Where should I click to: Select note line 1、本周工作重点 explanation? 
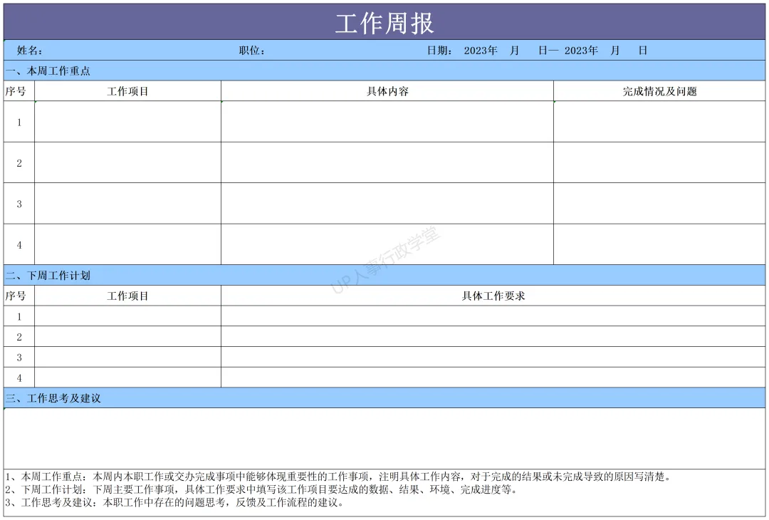tap(338, 477)
